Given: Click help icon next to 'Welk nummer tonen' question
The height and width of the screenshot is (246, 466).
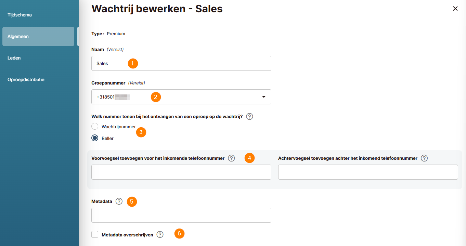Looking at the screenshot, I should tap(249, 116).
